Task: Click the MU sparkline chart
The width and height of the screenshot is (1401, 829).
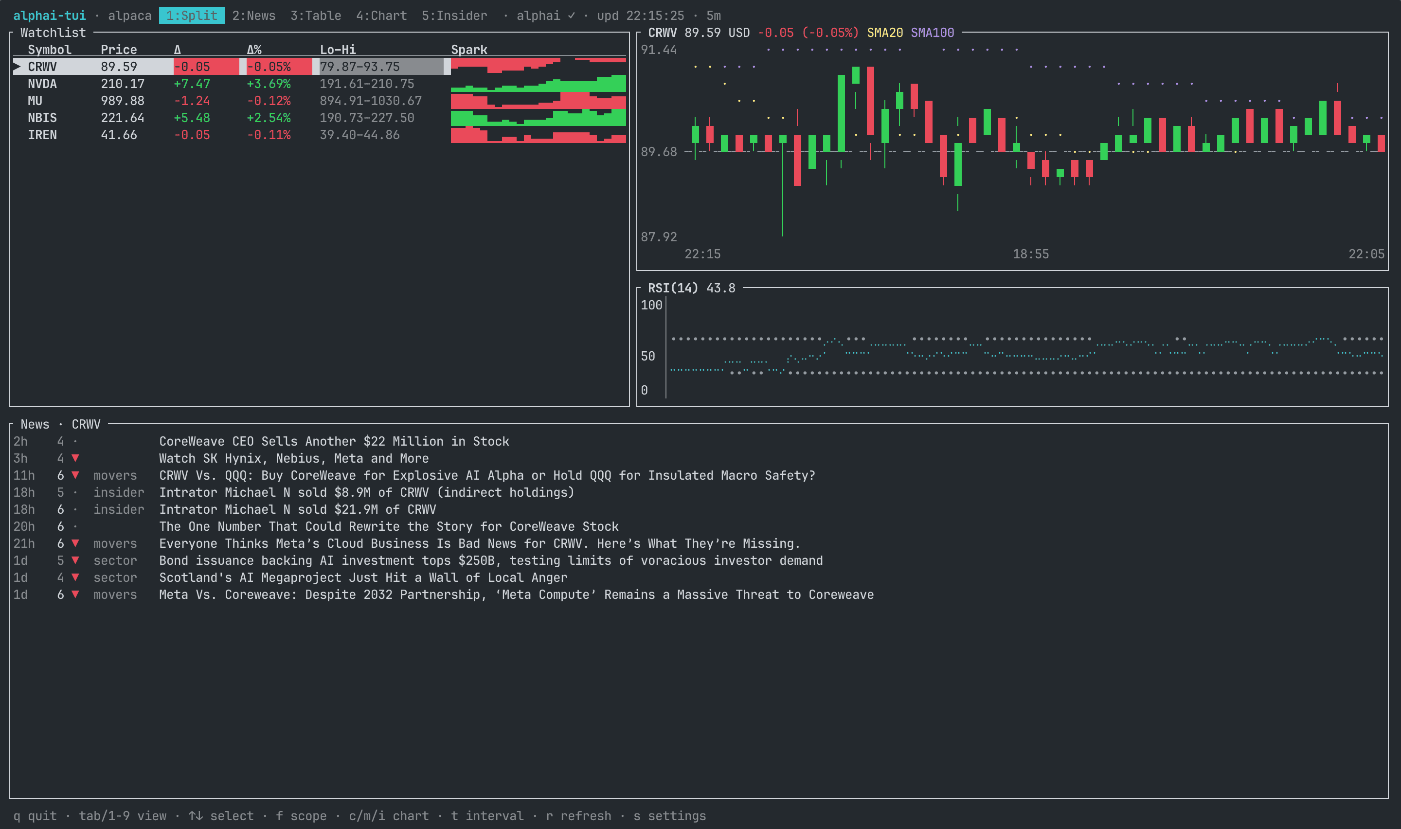Action: coord(539,101)
